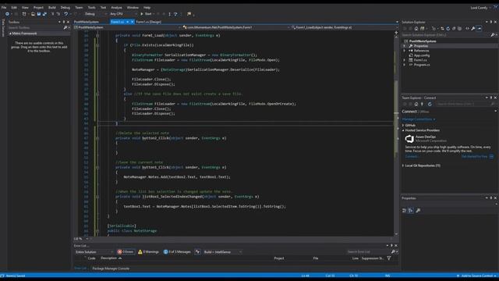This screenshot has width=499, height=281.
Task: Click the Navigate Backward toolbar icon
Action: pyautogui.click(x=7, y=14)
